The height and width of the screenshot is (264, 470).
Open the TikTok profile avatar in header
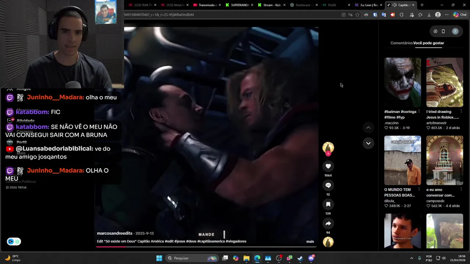[455, 31]
